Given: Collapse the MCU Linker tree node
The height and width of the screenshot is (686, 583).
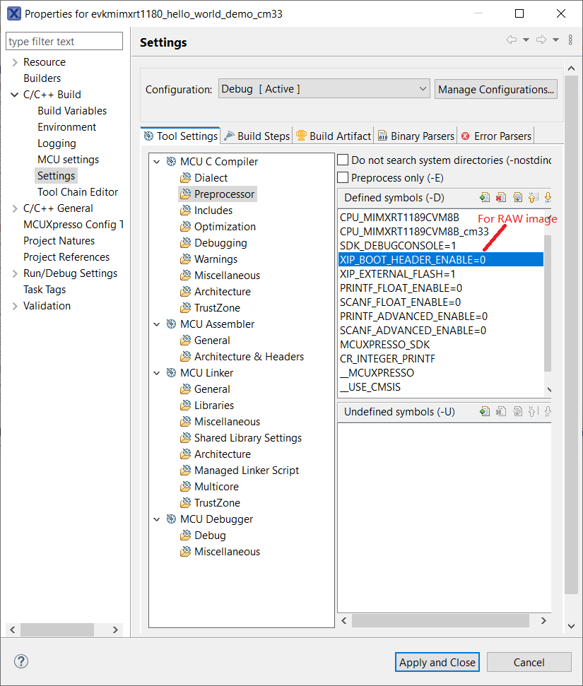Looking at the screenshot, I should (157, 373).
